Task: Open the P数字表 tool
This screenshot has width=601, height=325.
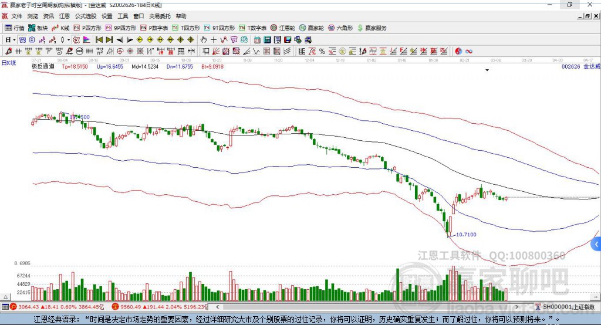Action: pyautogui.click(x=154, y=28)
